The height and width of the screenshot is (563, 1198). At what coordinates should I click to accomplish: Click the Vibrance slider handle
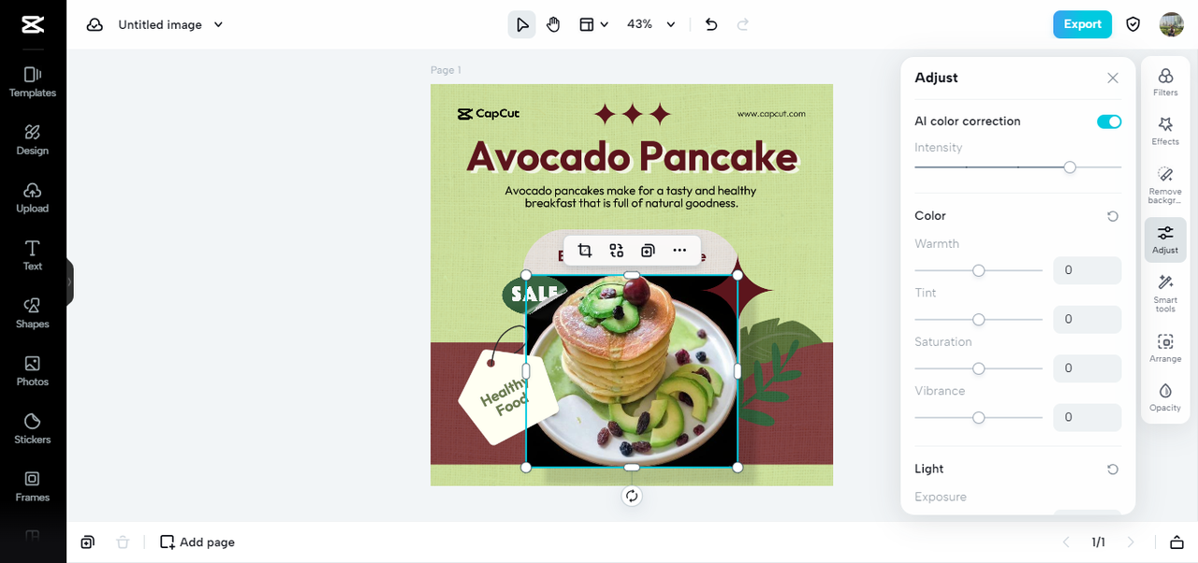click(979, 417)
